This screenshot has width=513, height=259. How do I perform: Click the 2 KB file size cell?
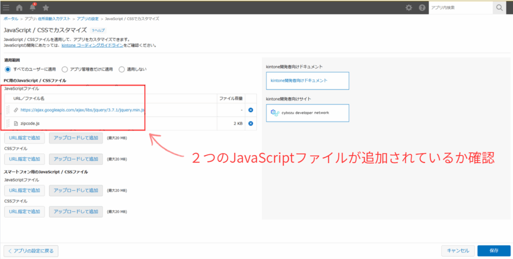(x=231, y=123)
